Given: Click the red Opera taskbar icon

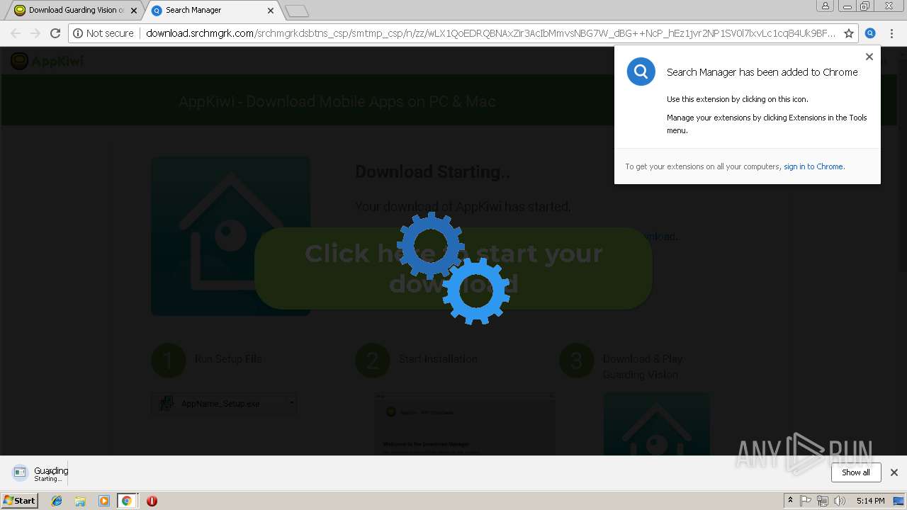Looking at the screenshot, I should point(152,501).
